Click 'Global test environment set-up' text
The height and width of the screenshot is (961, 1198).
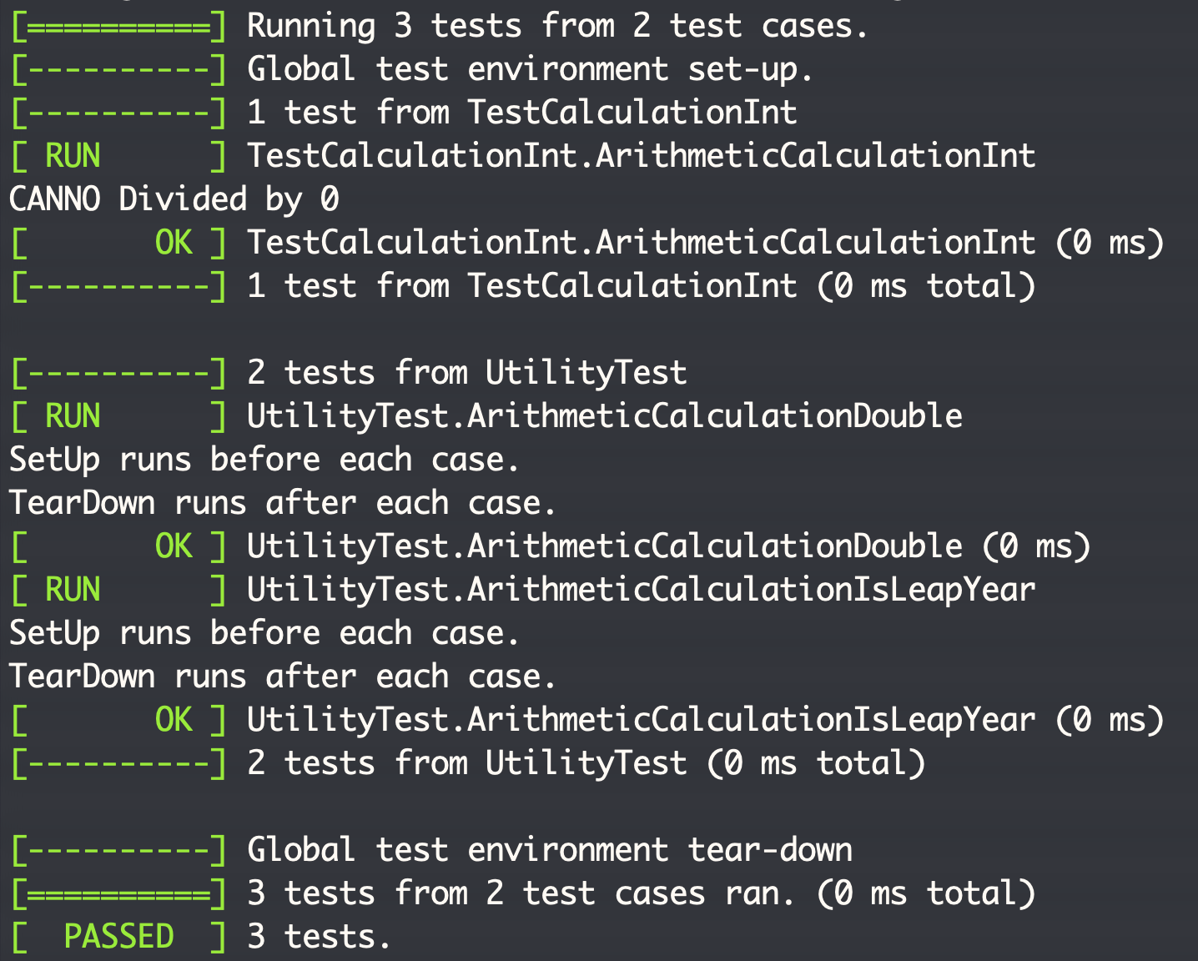(529, 69)
